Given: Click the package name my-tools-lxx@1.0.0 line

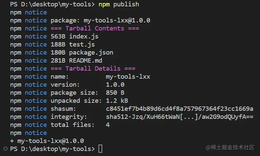Looking at the screenshot, I should pyautogui.click(x=100, y=20).
